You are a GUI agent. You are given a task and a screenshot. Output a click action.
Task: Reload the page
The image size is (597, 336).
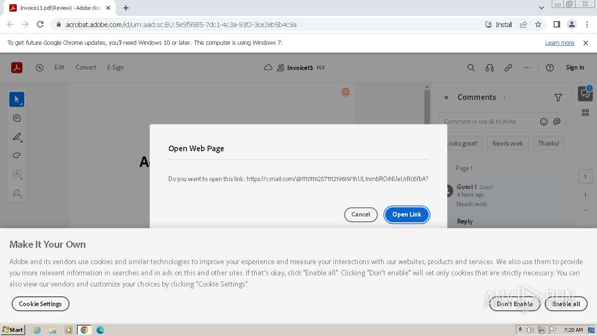[x=40, y=25]
